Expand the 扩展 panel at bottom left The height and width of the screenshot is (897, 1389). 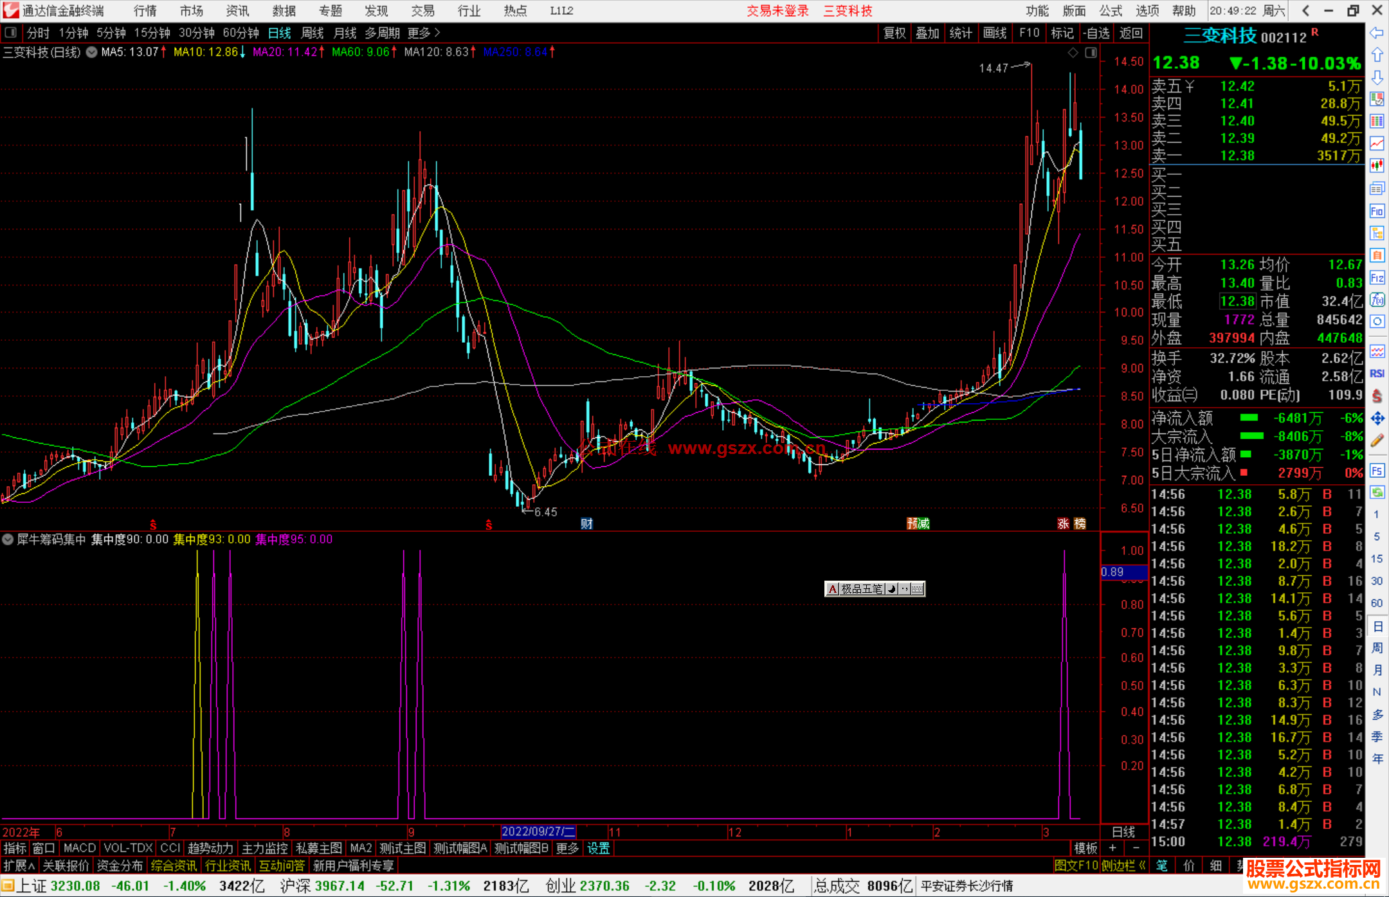(19, 865)
